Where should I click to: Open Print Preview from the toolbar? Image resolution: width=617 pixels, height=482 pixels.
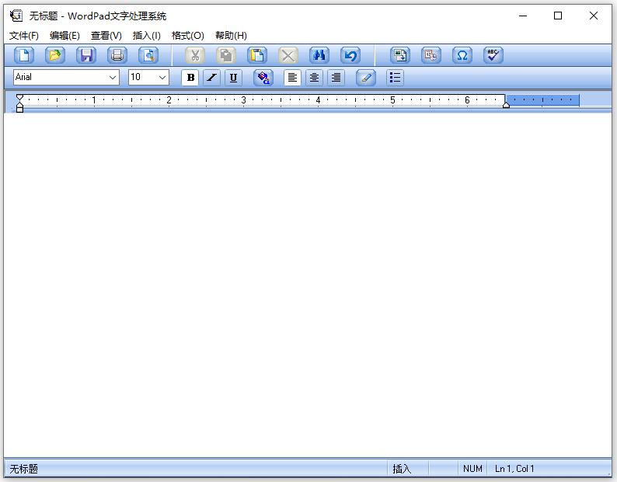tap(148, 55)
